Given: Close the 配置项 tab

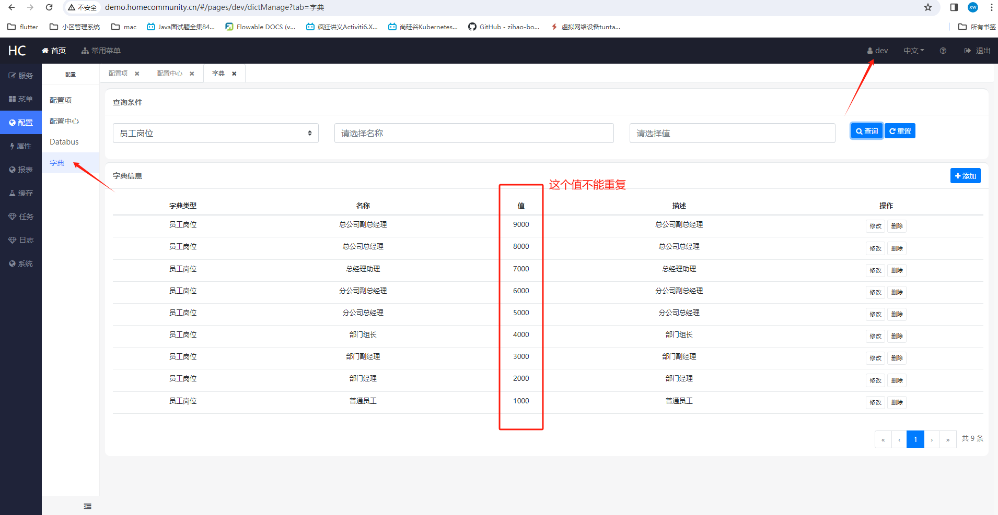Looking at the screenshot, I should [137, 74].
